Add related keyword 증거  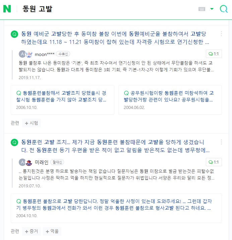(31, 231)
